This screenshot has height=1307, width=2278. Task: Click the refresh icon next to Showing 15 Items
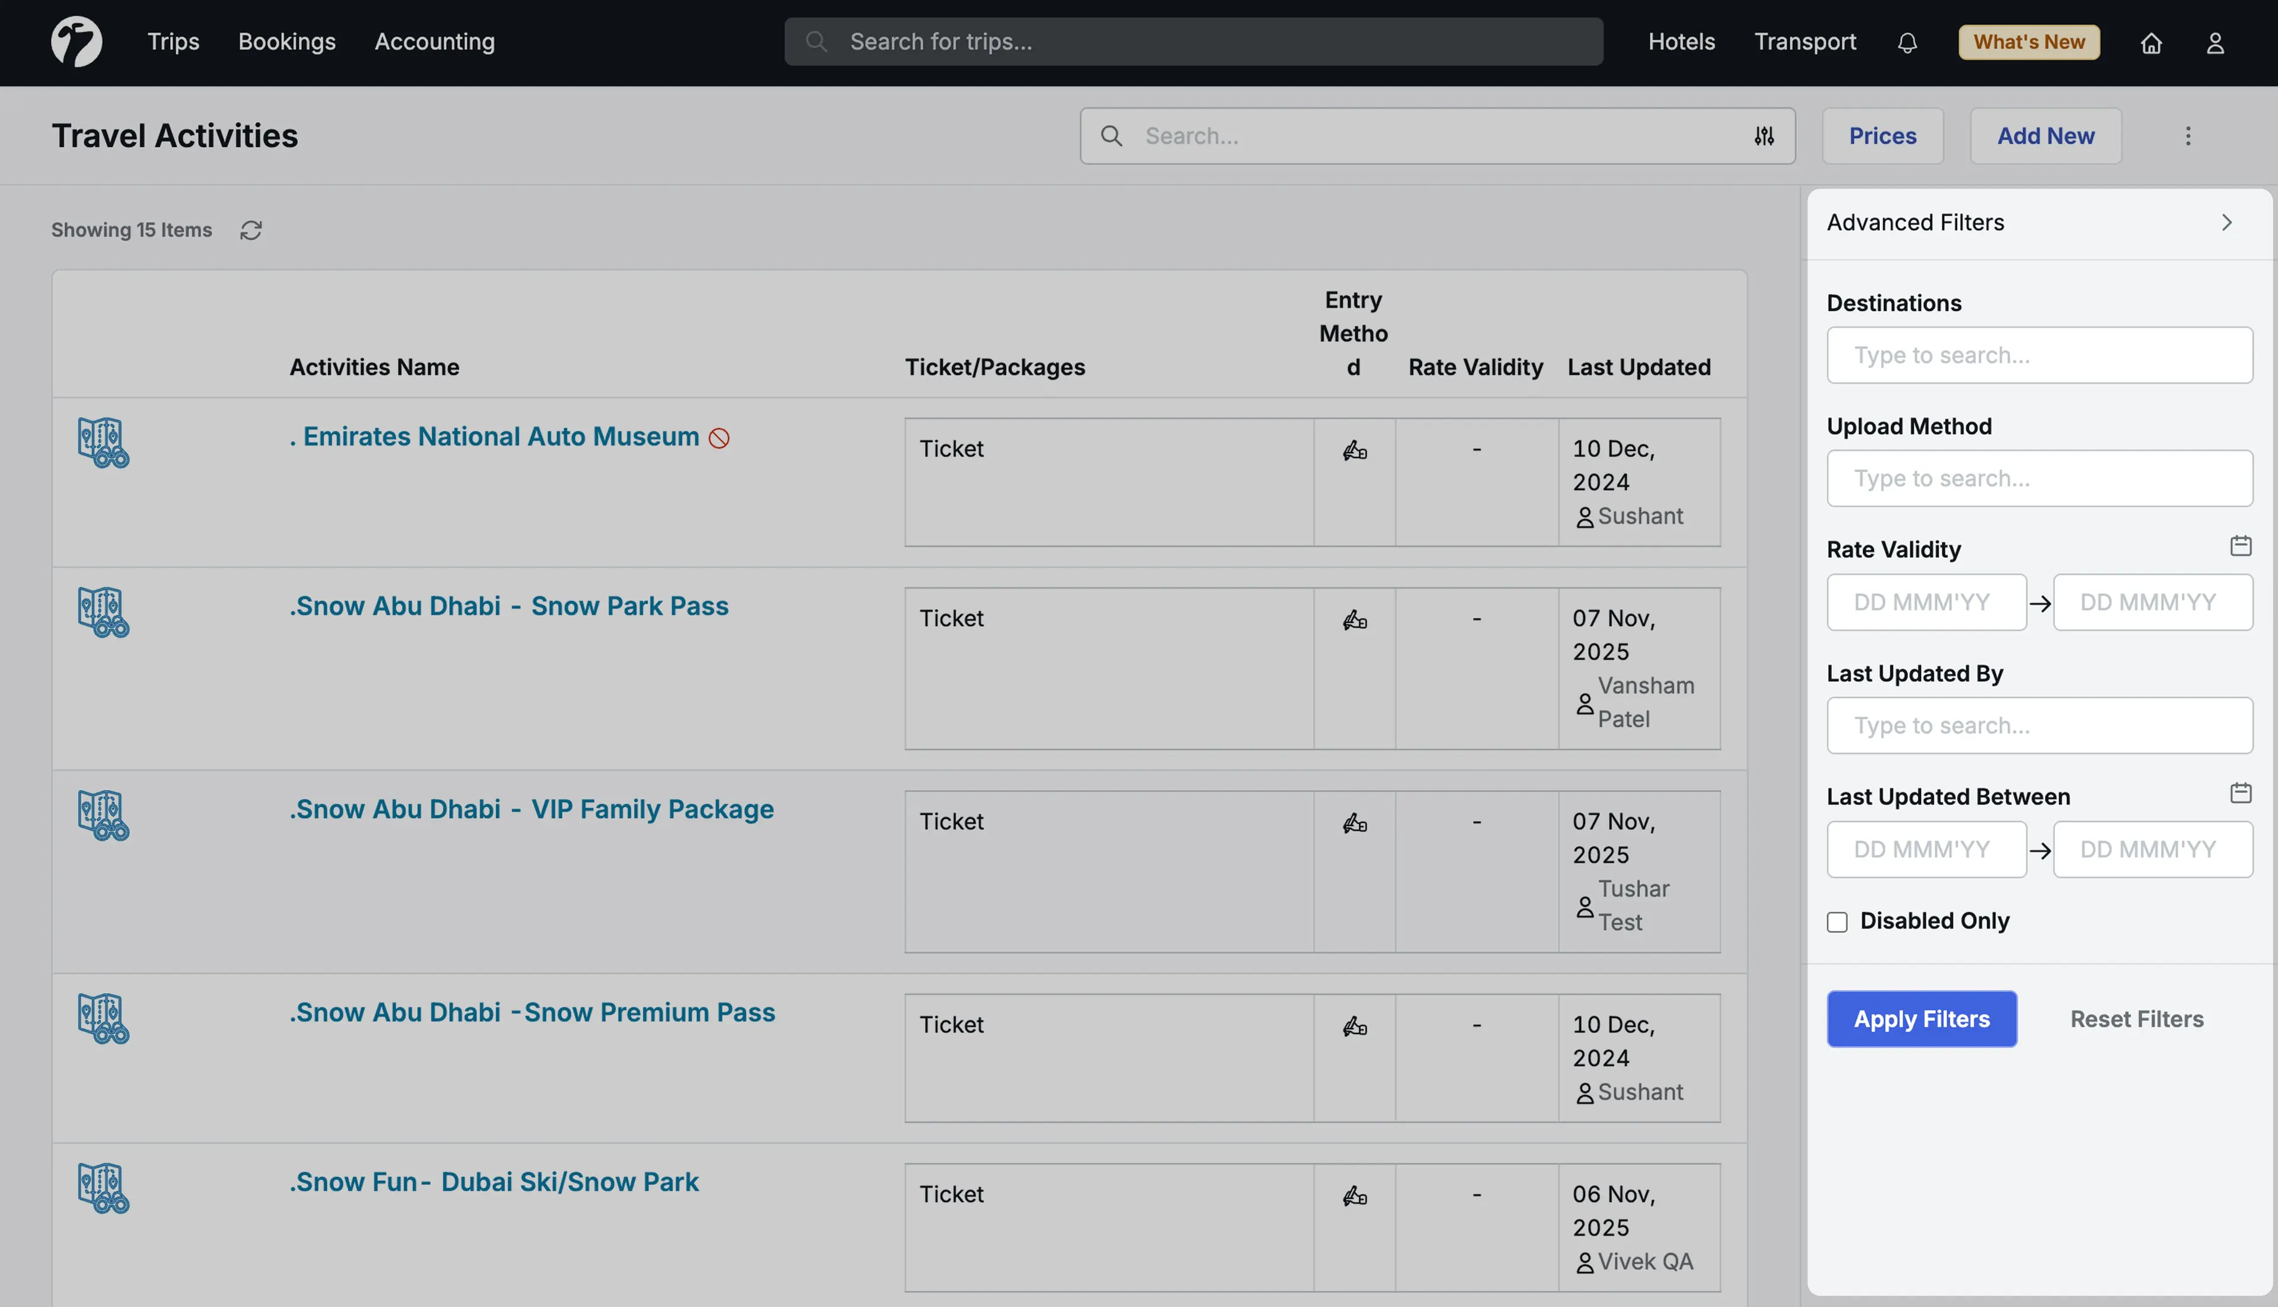pos(250,231)
